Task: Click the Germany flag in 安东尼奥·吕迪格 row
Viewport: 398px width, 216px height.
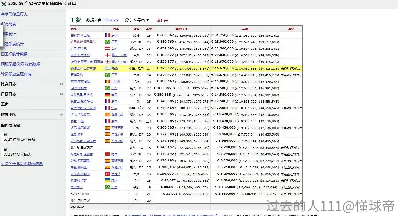Action: [107, 95]
